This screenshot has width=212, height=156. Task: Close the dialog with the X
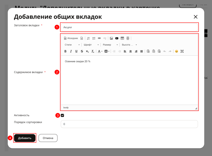click(x=196, y=17)
